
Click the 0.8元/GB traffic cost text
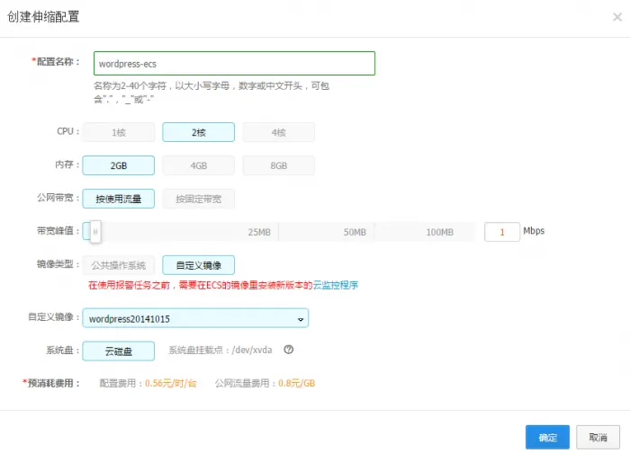point(296,383)
